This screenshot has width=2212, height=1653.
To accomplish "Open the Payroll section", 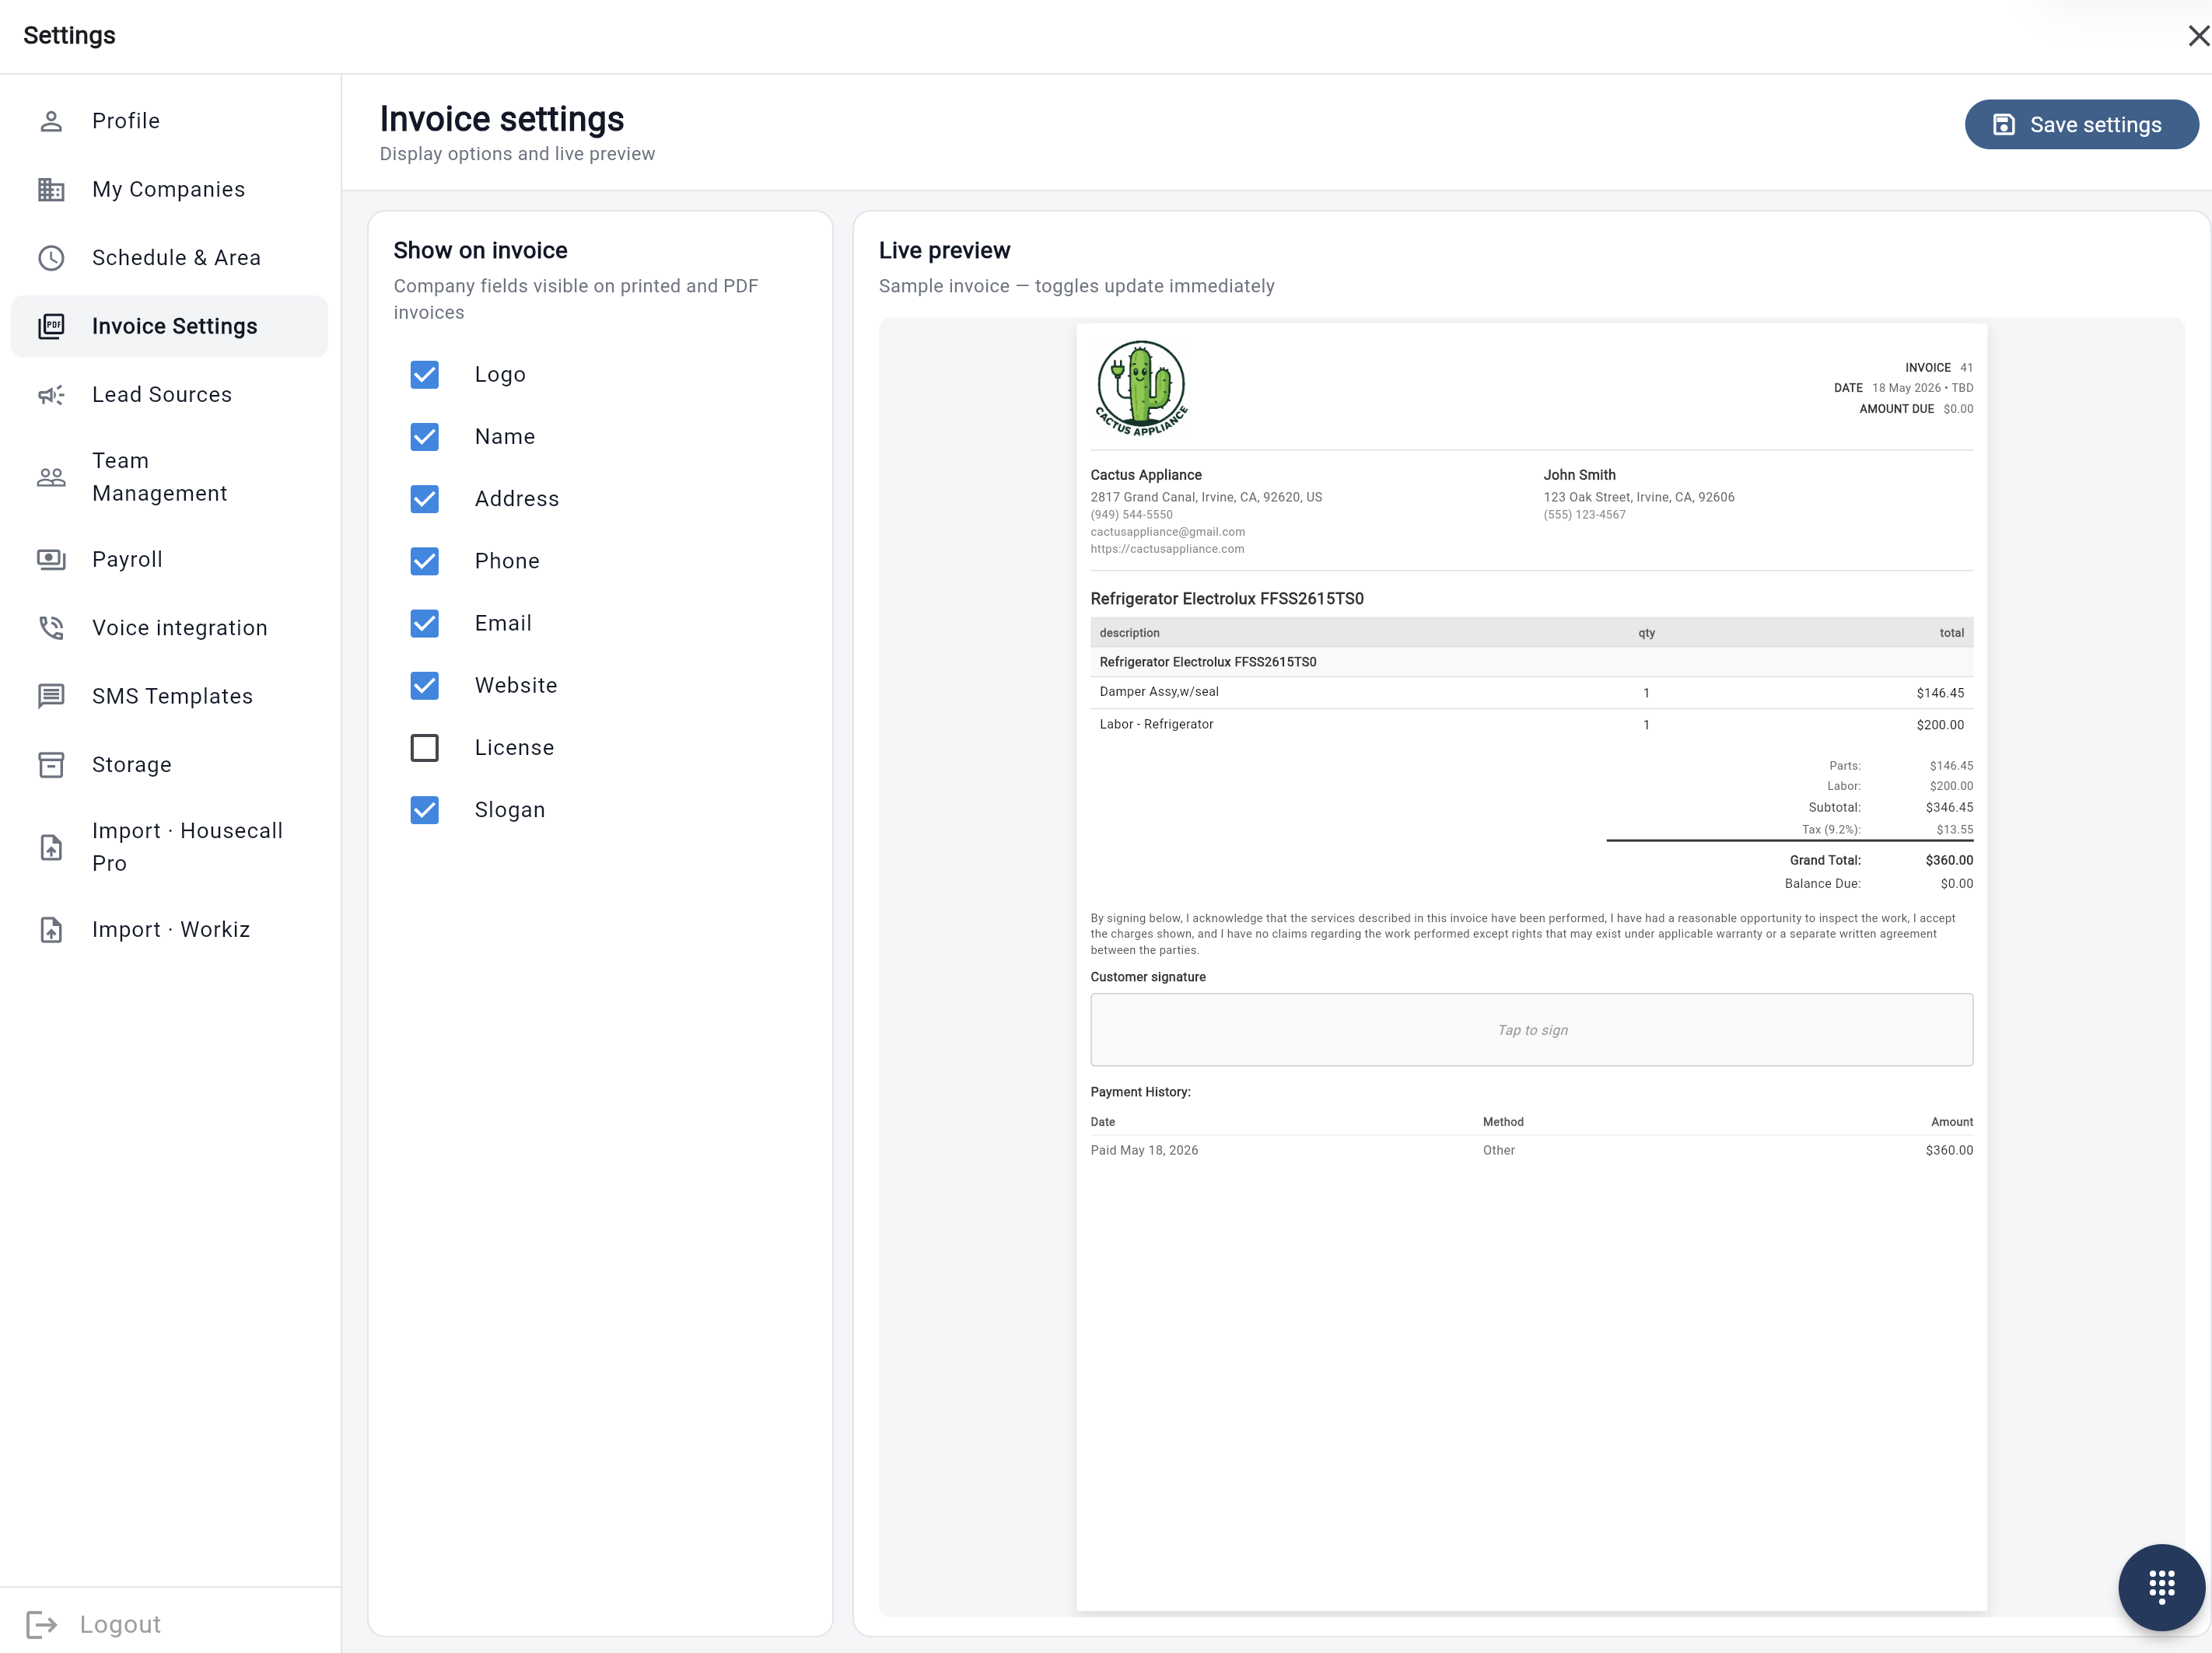I will (169, 560).
